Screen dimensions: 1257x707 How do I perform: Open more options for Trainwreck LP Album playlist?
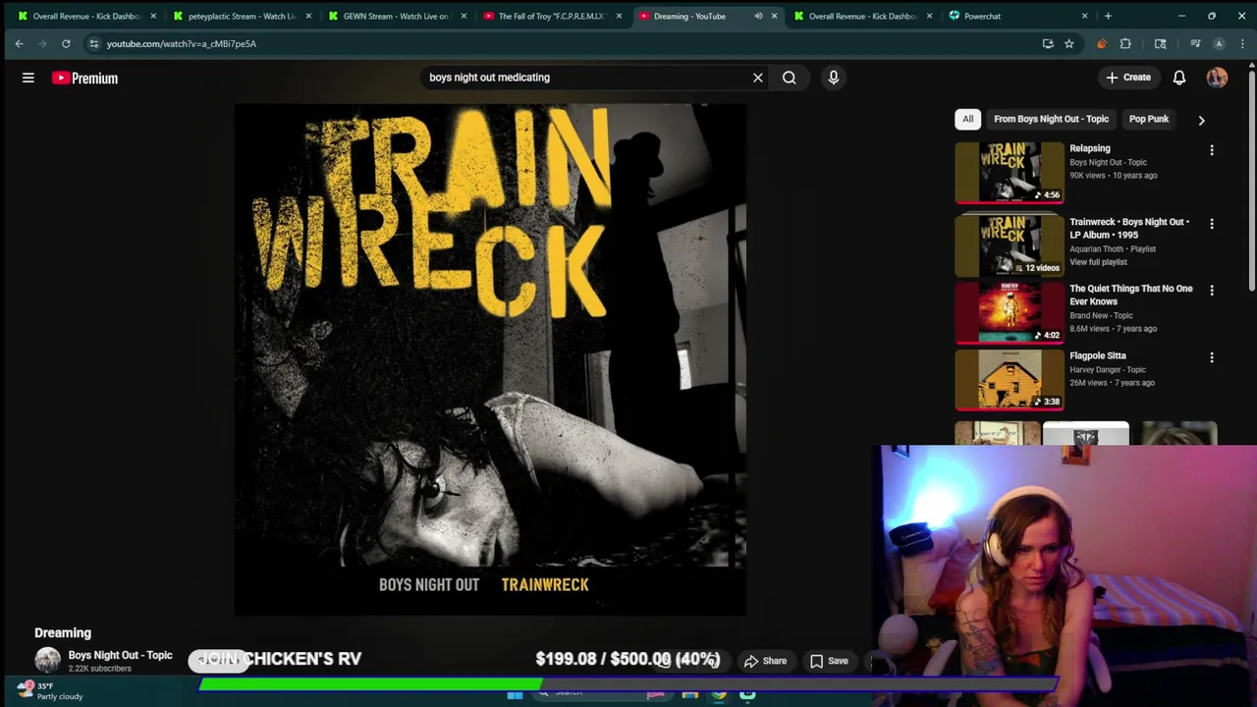(x=1211, y=224)
